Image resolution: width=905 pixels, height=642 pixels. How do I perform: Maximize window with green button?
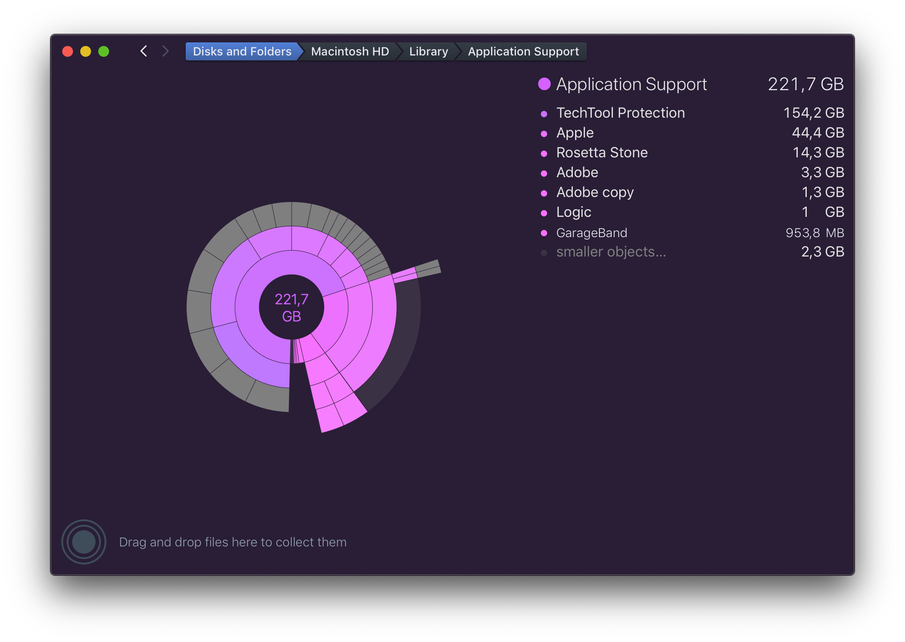pyautogui.click(x=104, y=51)
